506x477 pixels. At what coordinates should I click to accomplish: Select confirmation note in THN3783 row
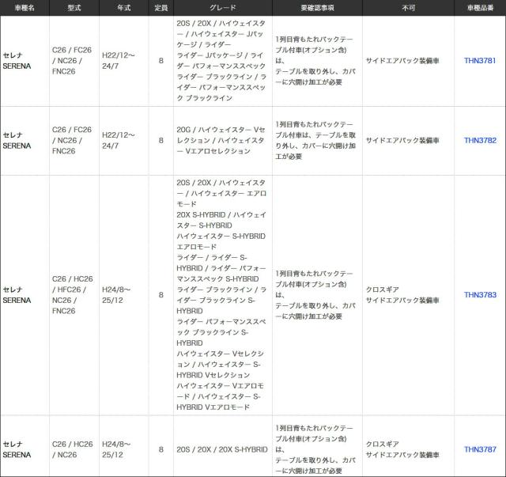coord(315,295)
